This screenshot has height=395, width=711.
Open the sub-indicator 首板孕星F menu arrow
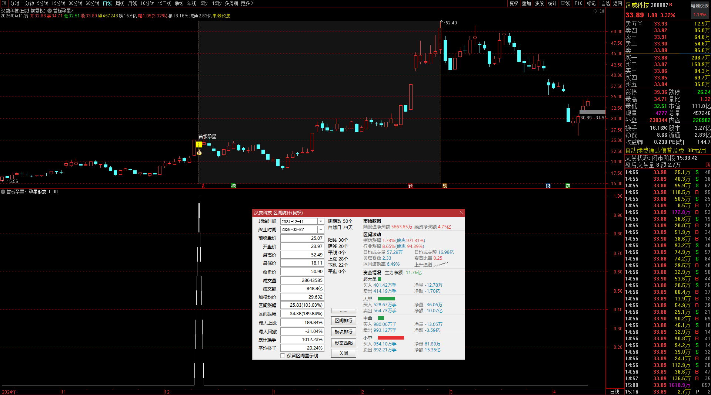[x=3, y=192]
